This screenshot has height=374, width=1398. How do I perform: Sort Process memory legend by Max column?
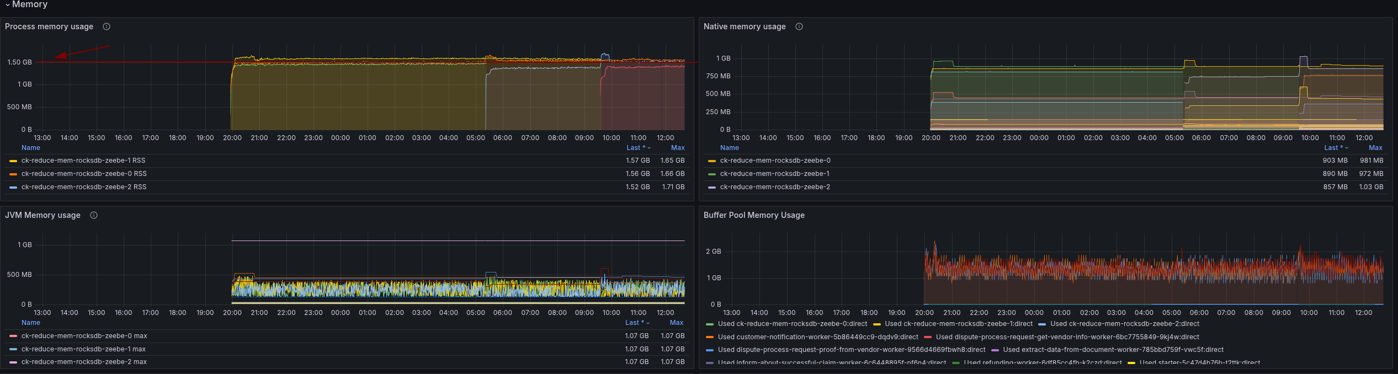coord(678,148)
